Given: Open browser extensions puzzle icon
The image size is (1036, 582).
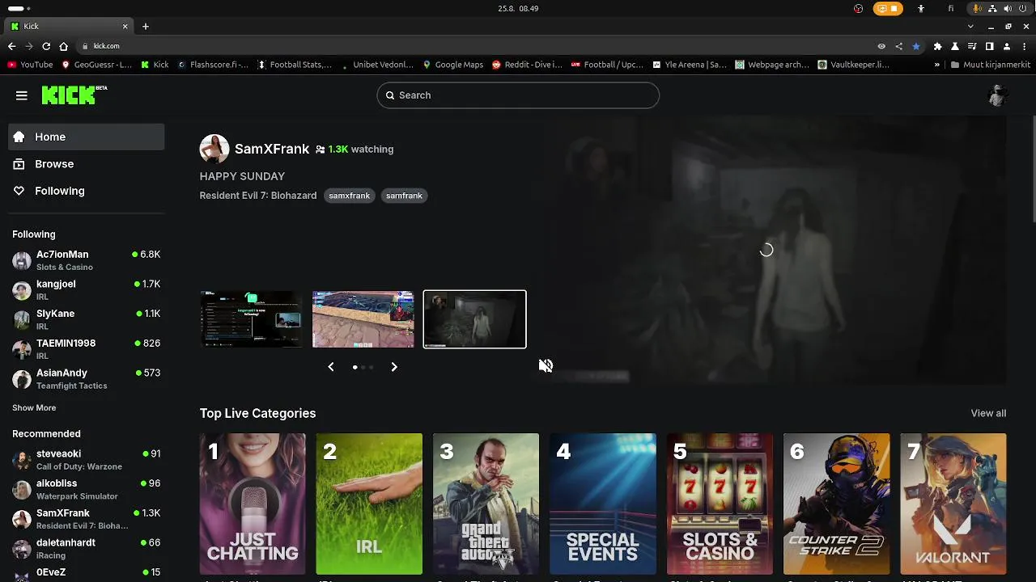Looking at the screenshot, I should tap(937, 46).
